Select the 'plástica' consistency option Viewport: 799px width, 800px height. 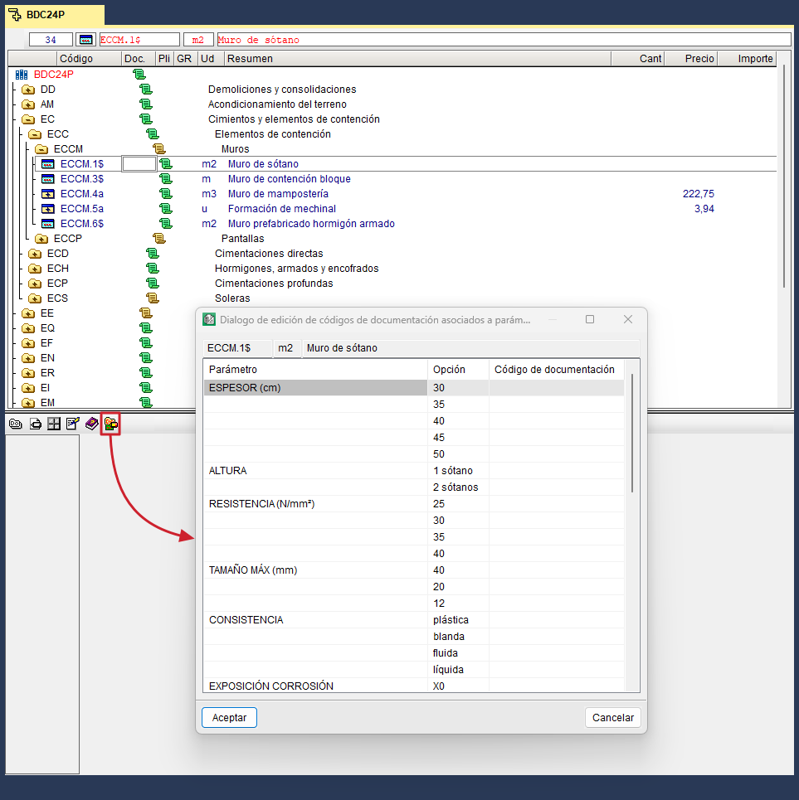coord(413,620)
